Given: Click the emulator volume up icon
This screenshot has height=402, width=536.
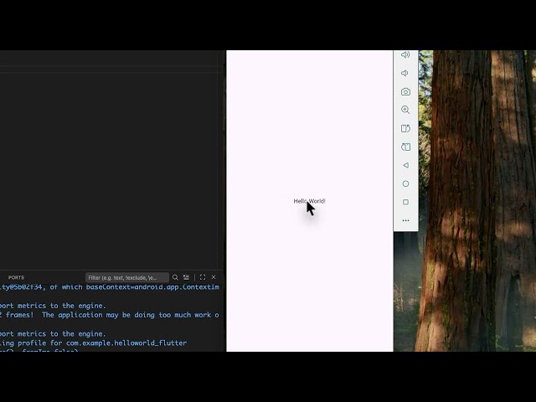Looking at the screenshot, I should click(405, 54).
